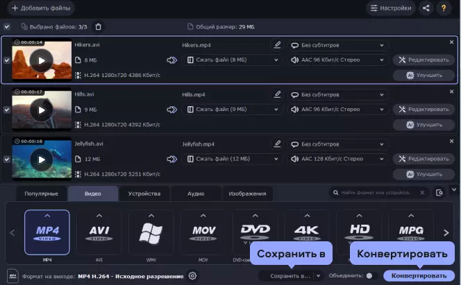
Task: Toggle the select-all files checkbox
Action: click(x=6, y=27)
